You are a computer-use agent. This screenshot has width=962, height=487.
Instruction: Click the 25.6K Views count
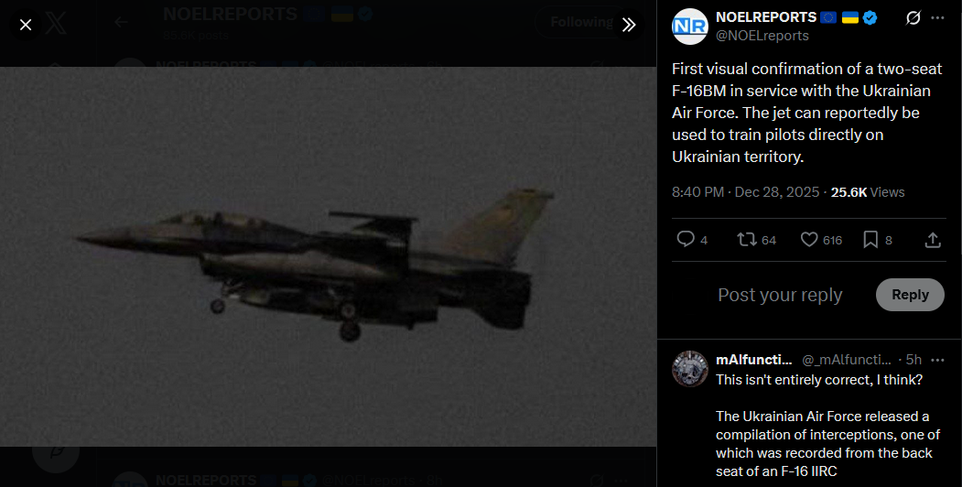coord(868,192)
